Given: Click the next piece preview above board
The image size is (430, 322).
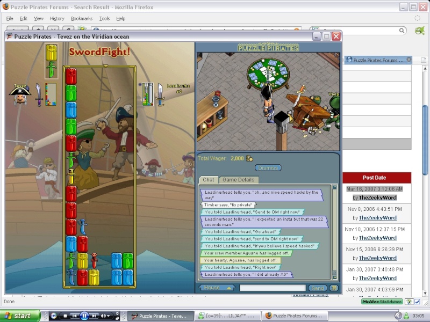Looking at the screenshot, I should (51, 61).
